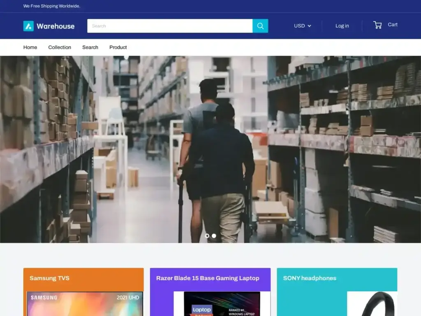421x316 pixels.
Task: Click the Samsung 2021 UHD TV thumbnail
Action: (83, 304)
